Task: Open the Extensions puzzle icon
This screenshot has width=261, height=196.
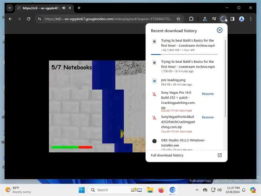Action: pyautogui.click(x=191, y=19)
